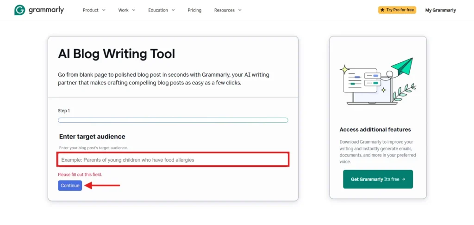Click the Access additional features heading
Screen dimensions: 474x225
tap(375, 129)
